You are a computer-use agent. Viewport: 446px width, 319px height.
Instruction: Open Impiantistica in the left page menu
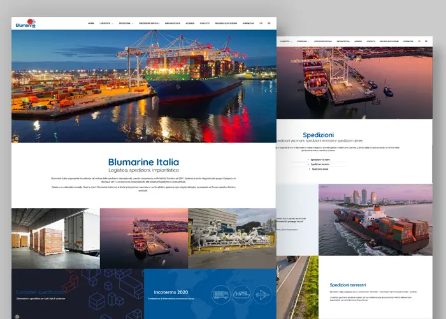pyautogui.click(x=173, y=24)
